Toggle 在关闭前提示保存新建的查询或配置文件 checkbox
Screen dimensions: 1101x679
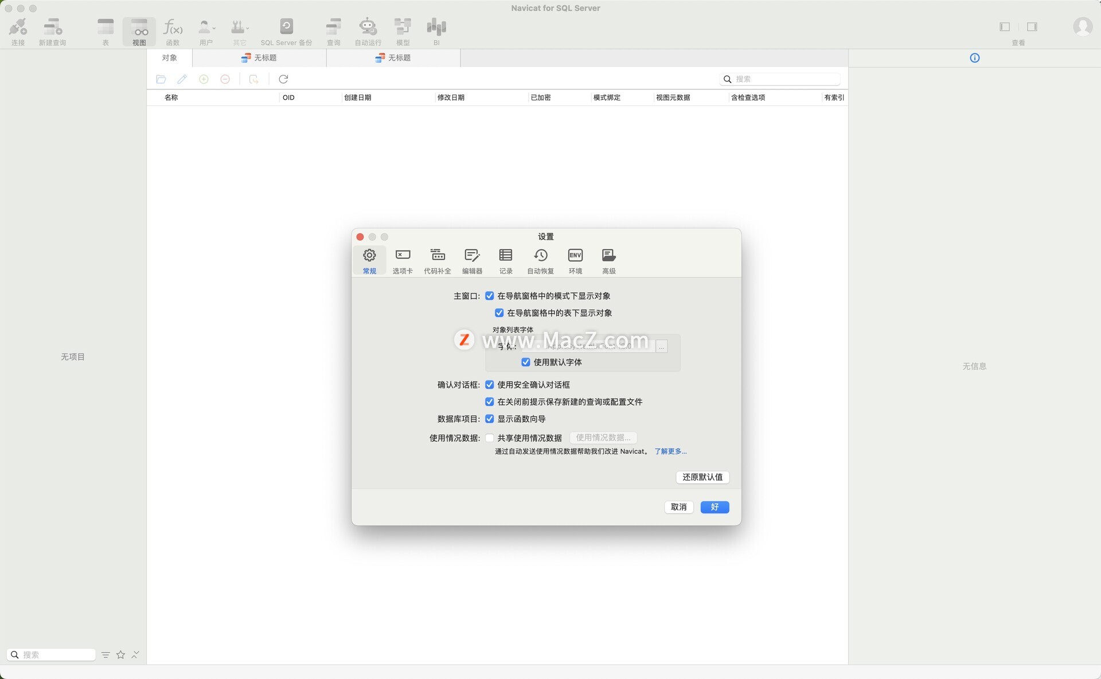pos(490,402)
